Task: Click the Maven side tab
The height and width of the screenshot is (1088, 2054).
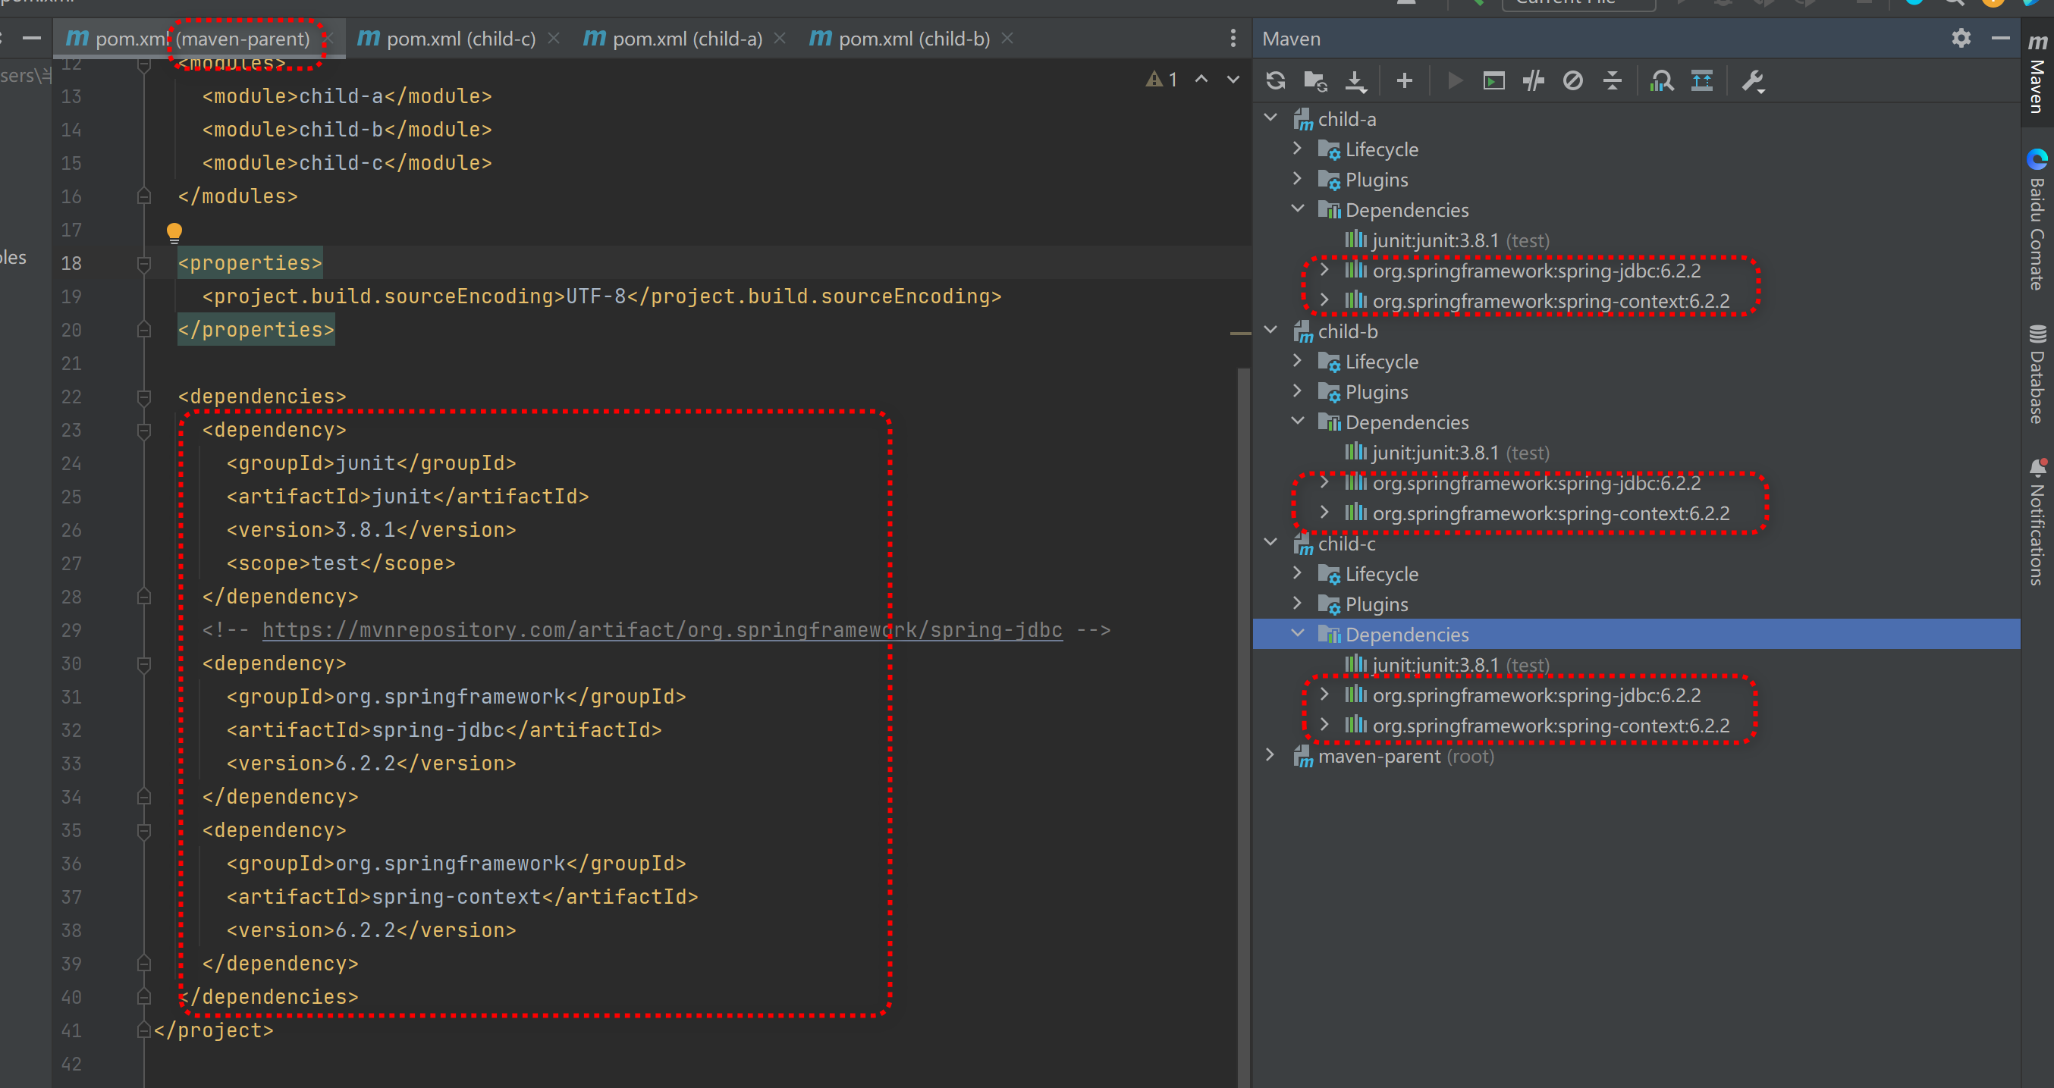Action: [x=2037, y=74]
